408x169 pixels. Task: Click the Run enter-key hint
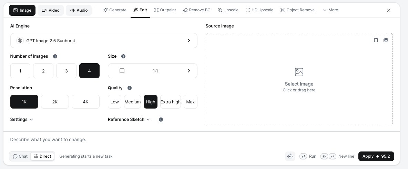coord(308,156)
